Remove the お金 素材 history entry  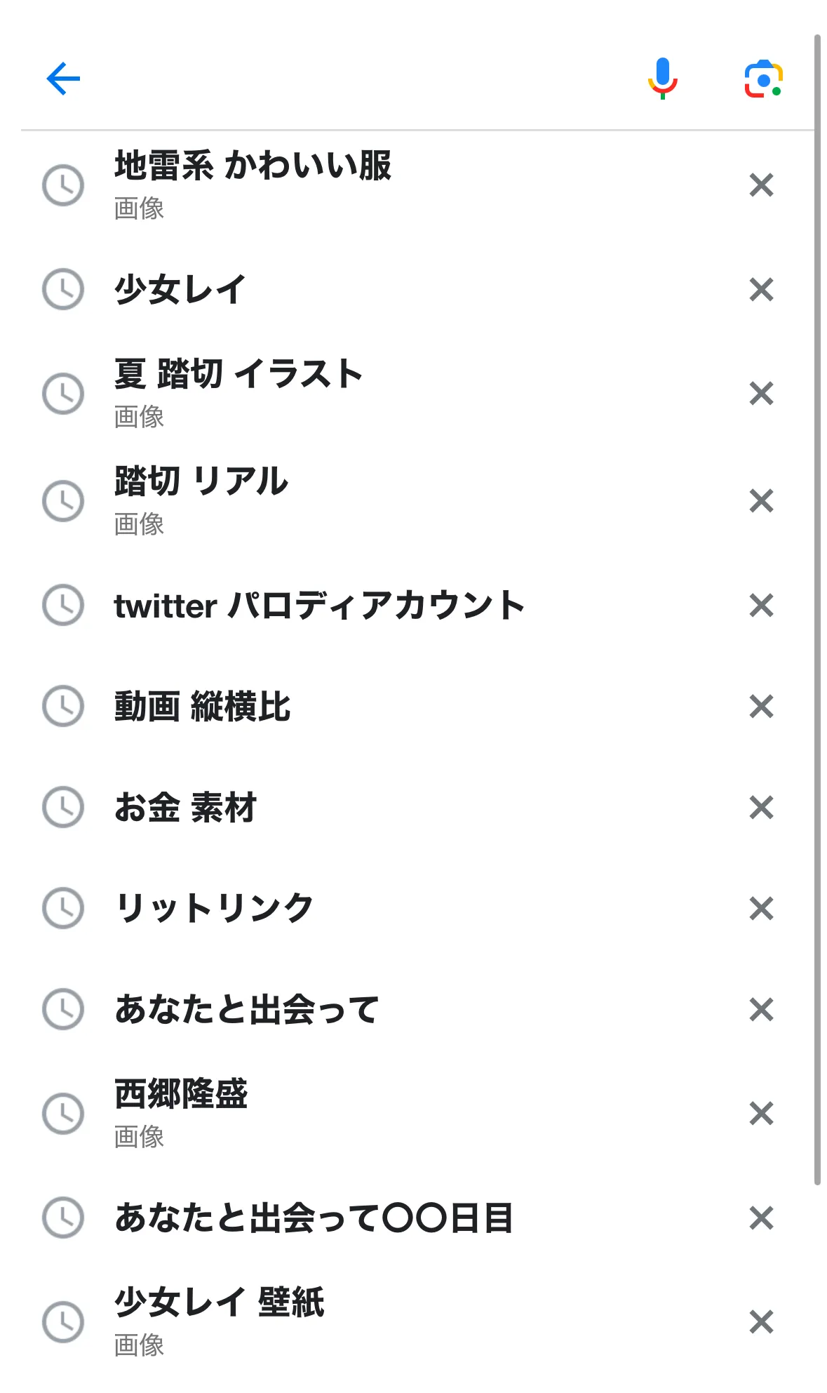pyautogui.click(x=761, y=807)
